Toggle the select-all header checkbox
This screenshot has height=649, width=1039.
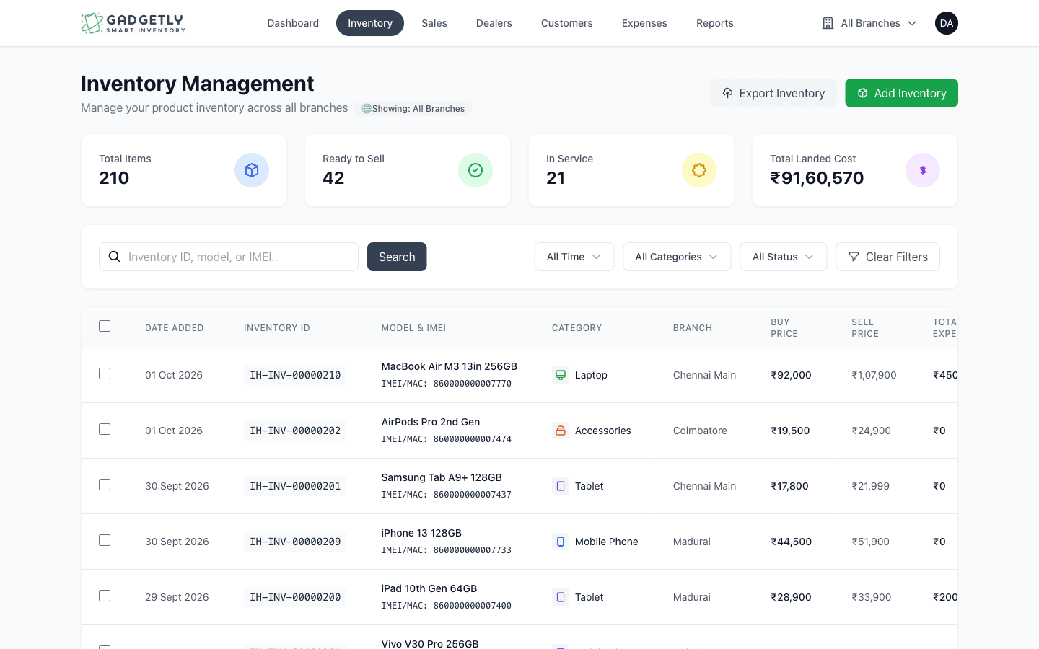[105, 326]
